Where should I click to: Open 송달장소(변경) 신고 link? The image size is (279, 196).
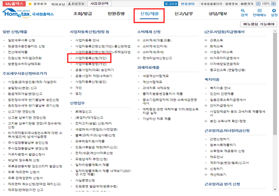[x=22, y=88]
